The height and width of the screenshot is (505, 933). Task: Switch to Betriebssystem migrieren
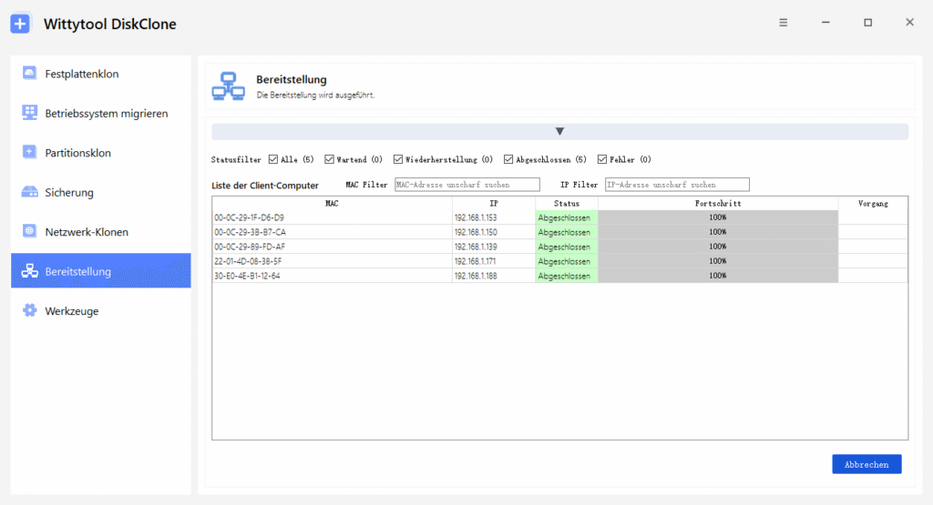[100, 113]
